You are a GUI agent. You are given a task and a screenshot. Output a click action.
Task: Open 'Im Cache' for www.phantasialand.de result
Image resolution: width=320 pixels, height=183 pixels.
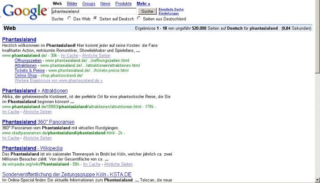tap(69, 56)
